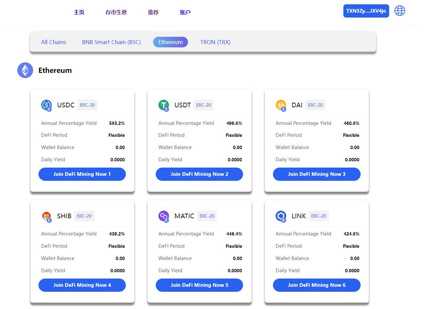Click the MATIC coin icon

pos(164,216)
